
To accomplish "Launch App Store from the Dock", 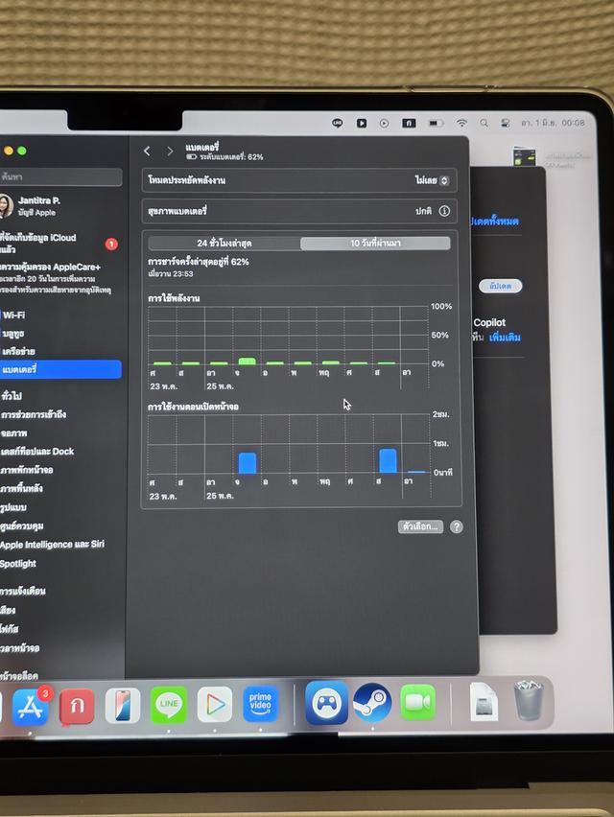I will pos(31,707).
